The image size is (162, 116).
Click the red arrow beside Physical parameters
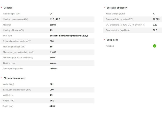click(x=2, y=78)
